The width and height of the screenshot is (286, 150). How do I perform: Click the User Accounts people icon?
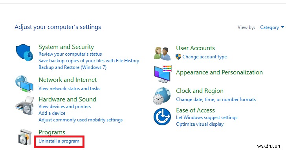pyautogui.click(x=162, y=53)
